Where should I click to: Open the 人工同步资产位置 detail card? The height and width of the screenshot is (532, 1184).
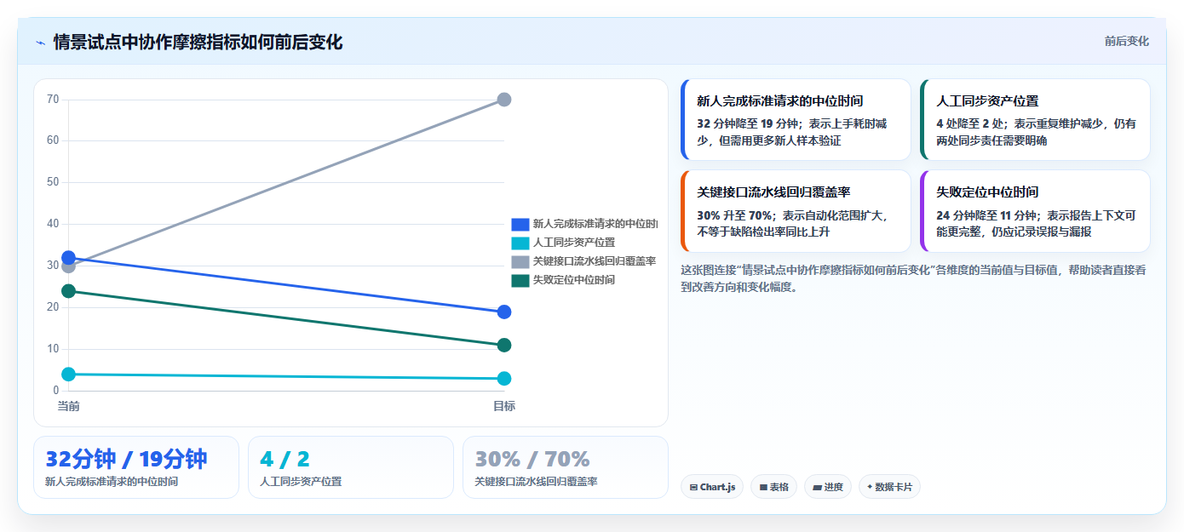point(1035,120)
